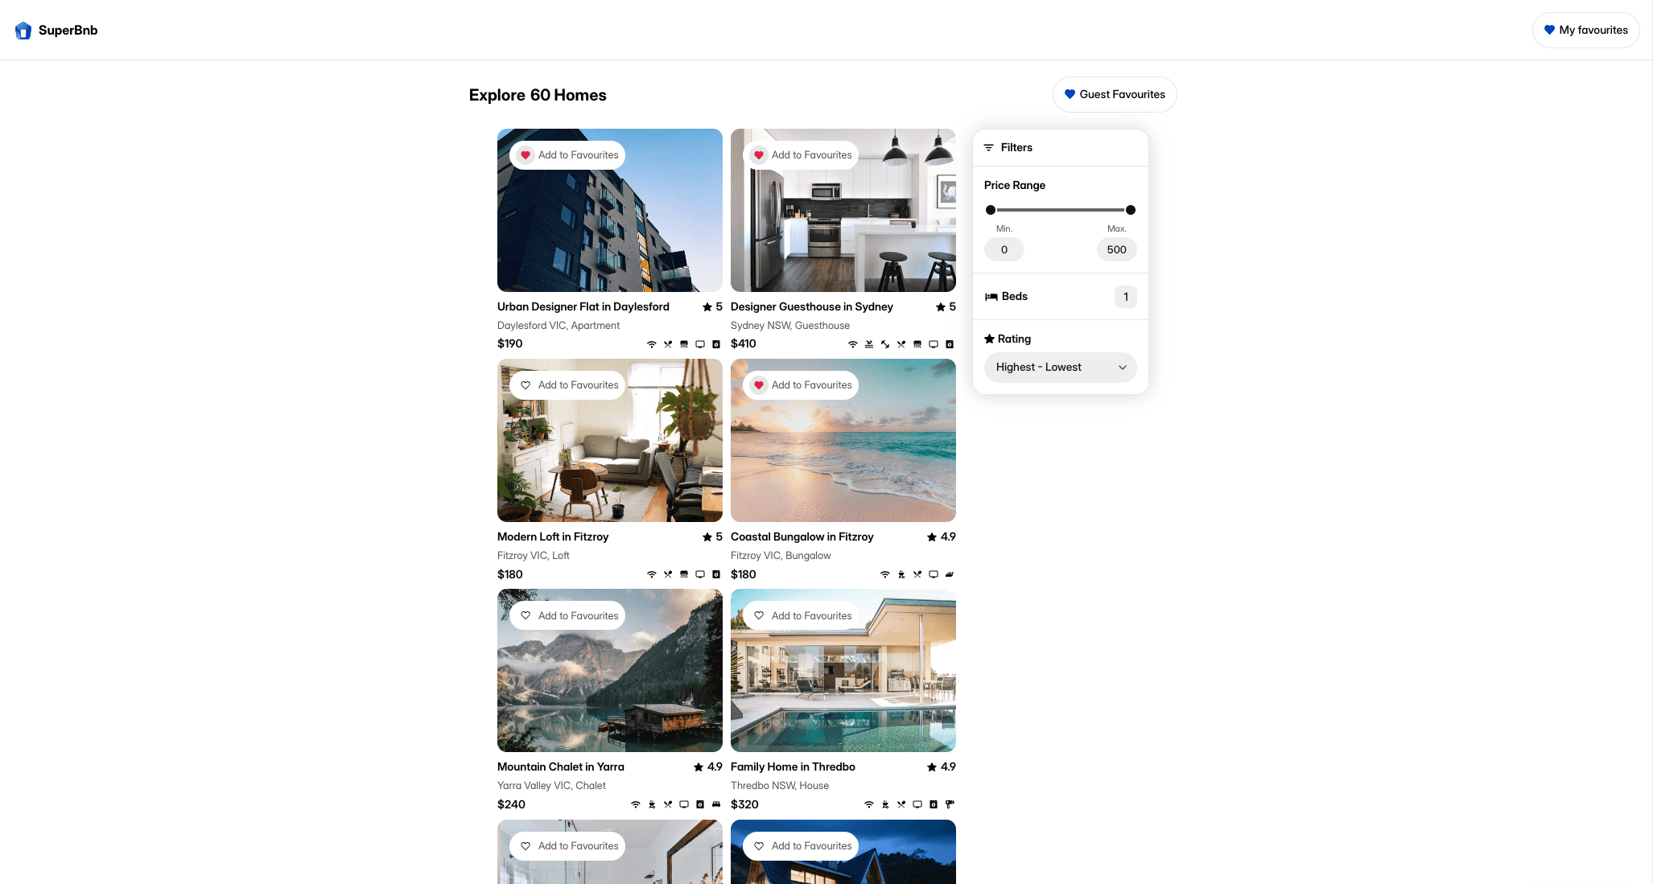Add Mountain Chalet in Yarra to favourites
Viewport: 1653px width, 884px height.
coord(567,616)
